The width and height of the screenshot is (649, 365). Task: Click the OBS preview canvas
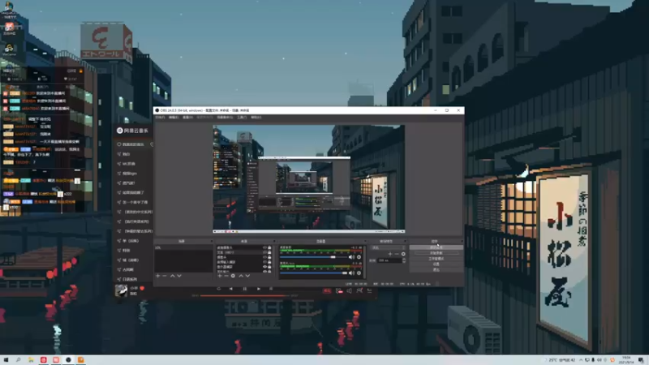pyautogui.click(x=309, y=178)
